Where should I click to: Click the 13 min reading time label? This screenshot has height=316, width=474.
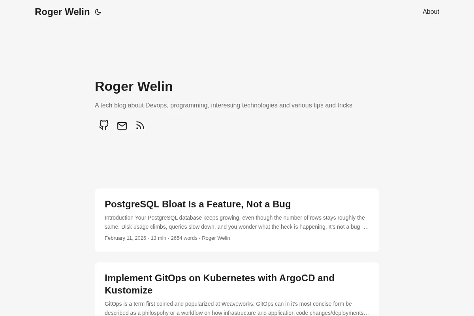click(x=158, y=238)
